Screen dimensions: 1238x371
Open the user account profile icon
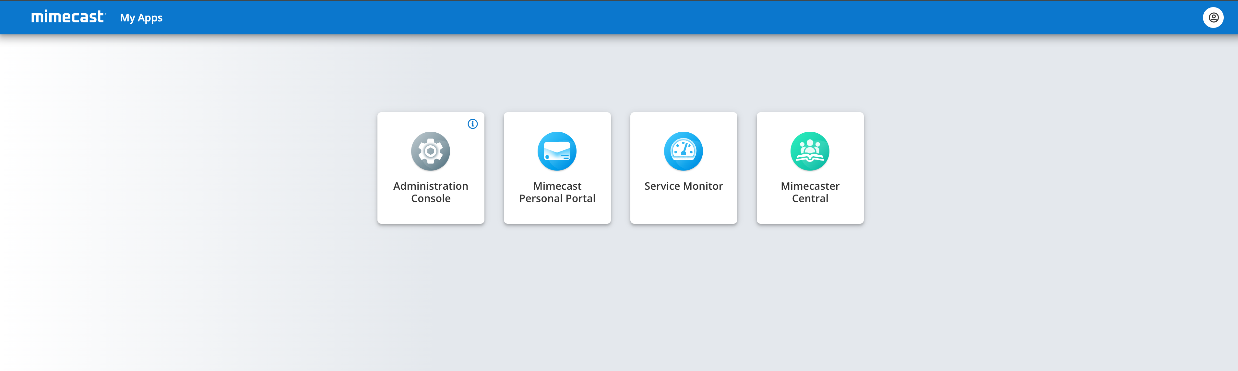coord(1213,18)
